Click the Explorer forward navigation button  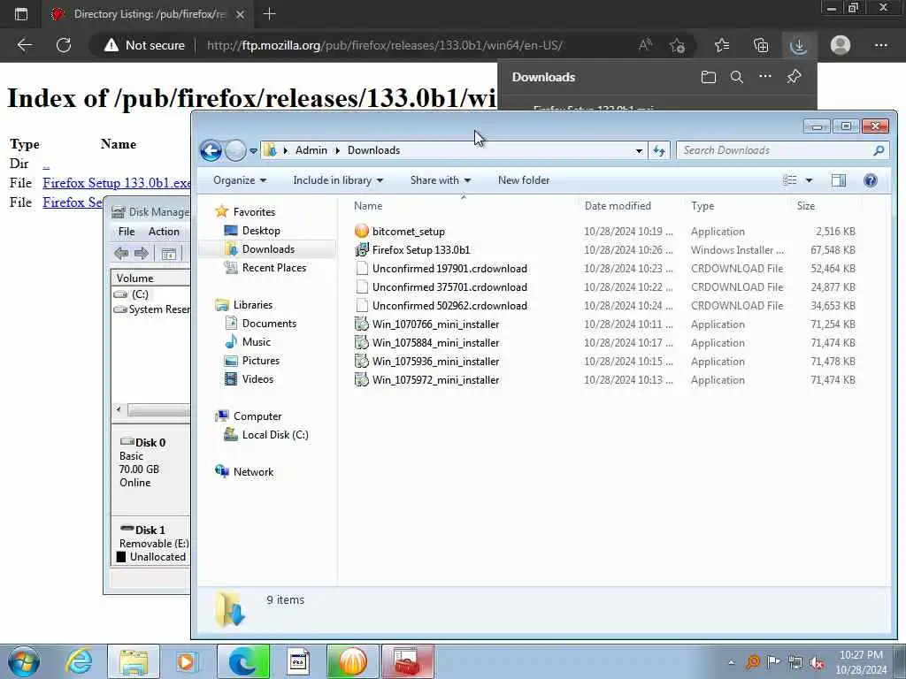pos(235,150)
